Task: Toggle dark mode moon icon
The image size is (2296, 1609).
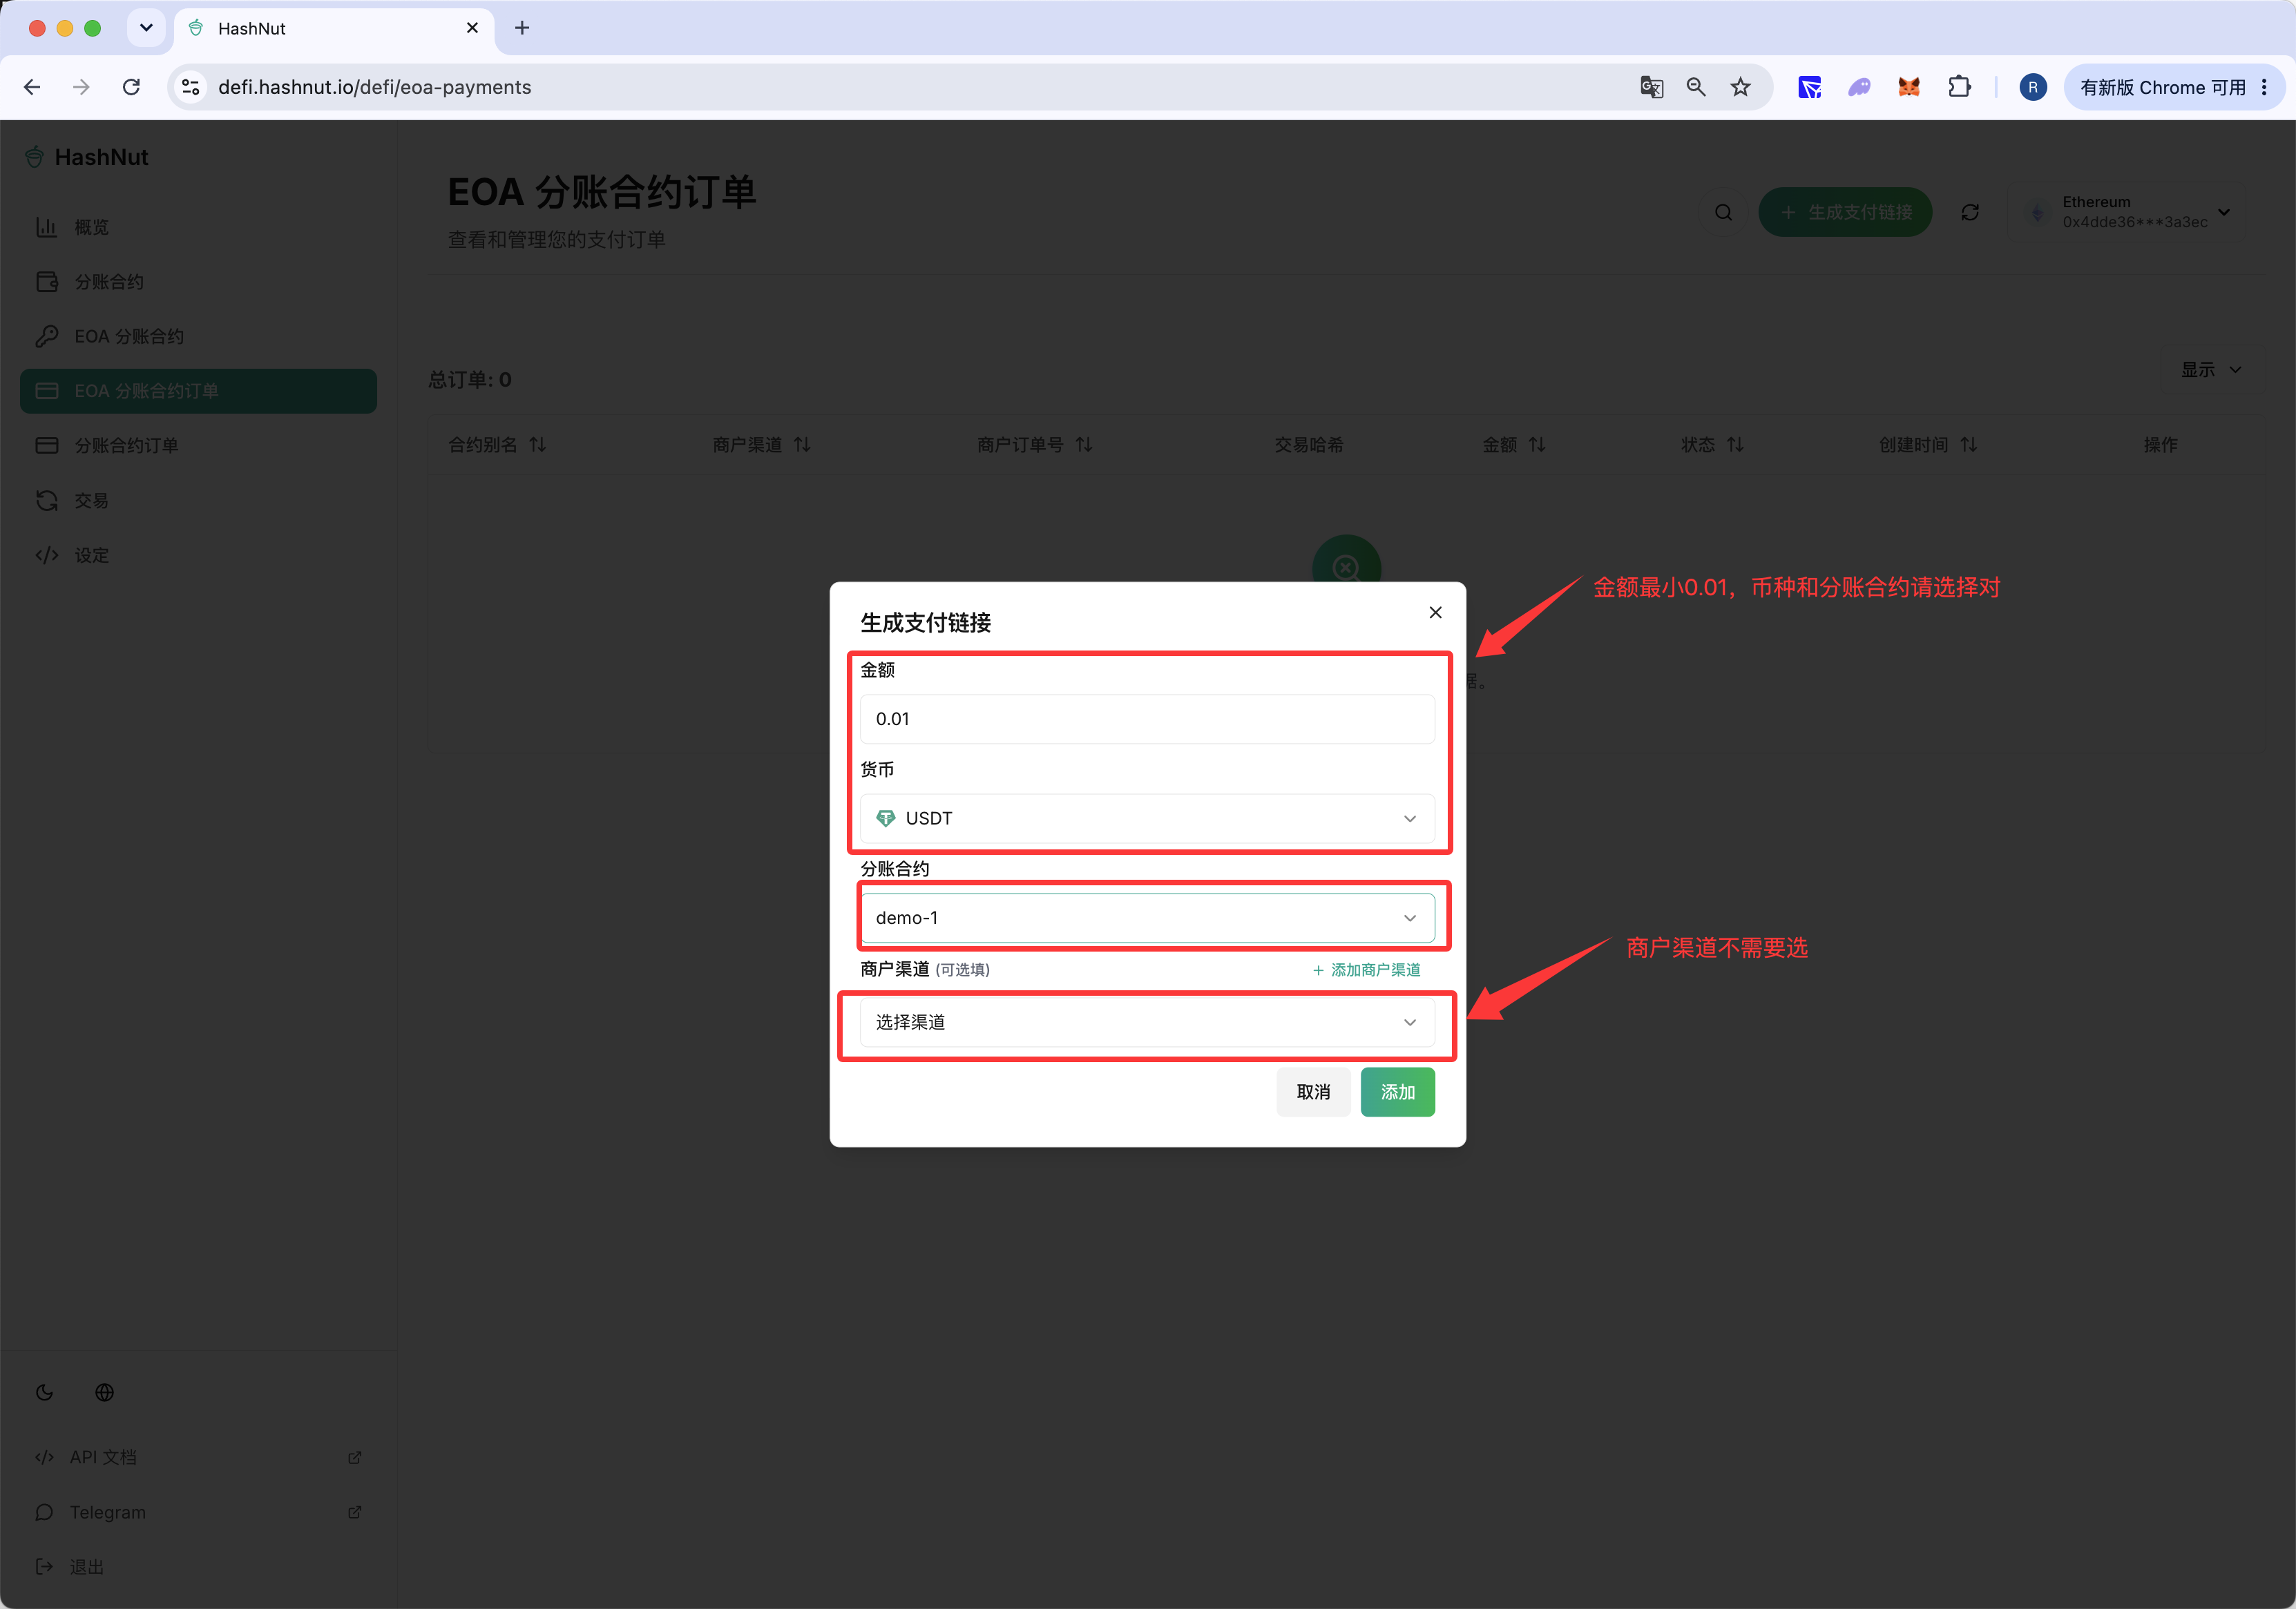Action: tap(45, 1392)
